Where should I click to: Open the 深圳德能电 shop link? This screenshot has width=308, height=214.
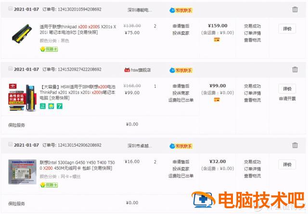point(140,10)
